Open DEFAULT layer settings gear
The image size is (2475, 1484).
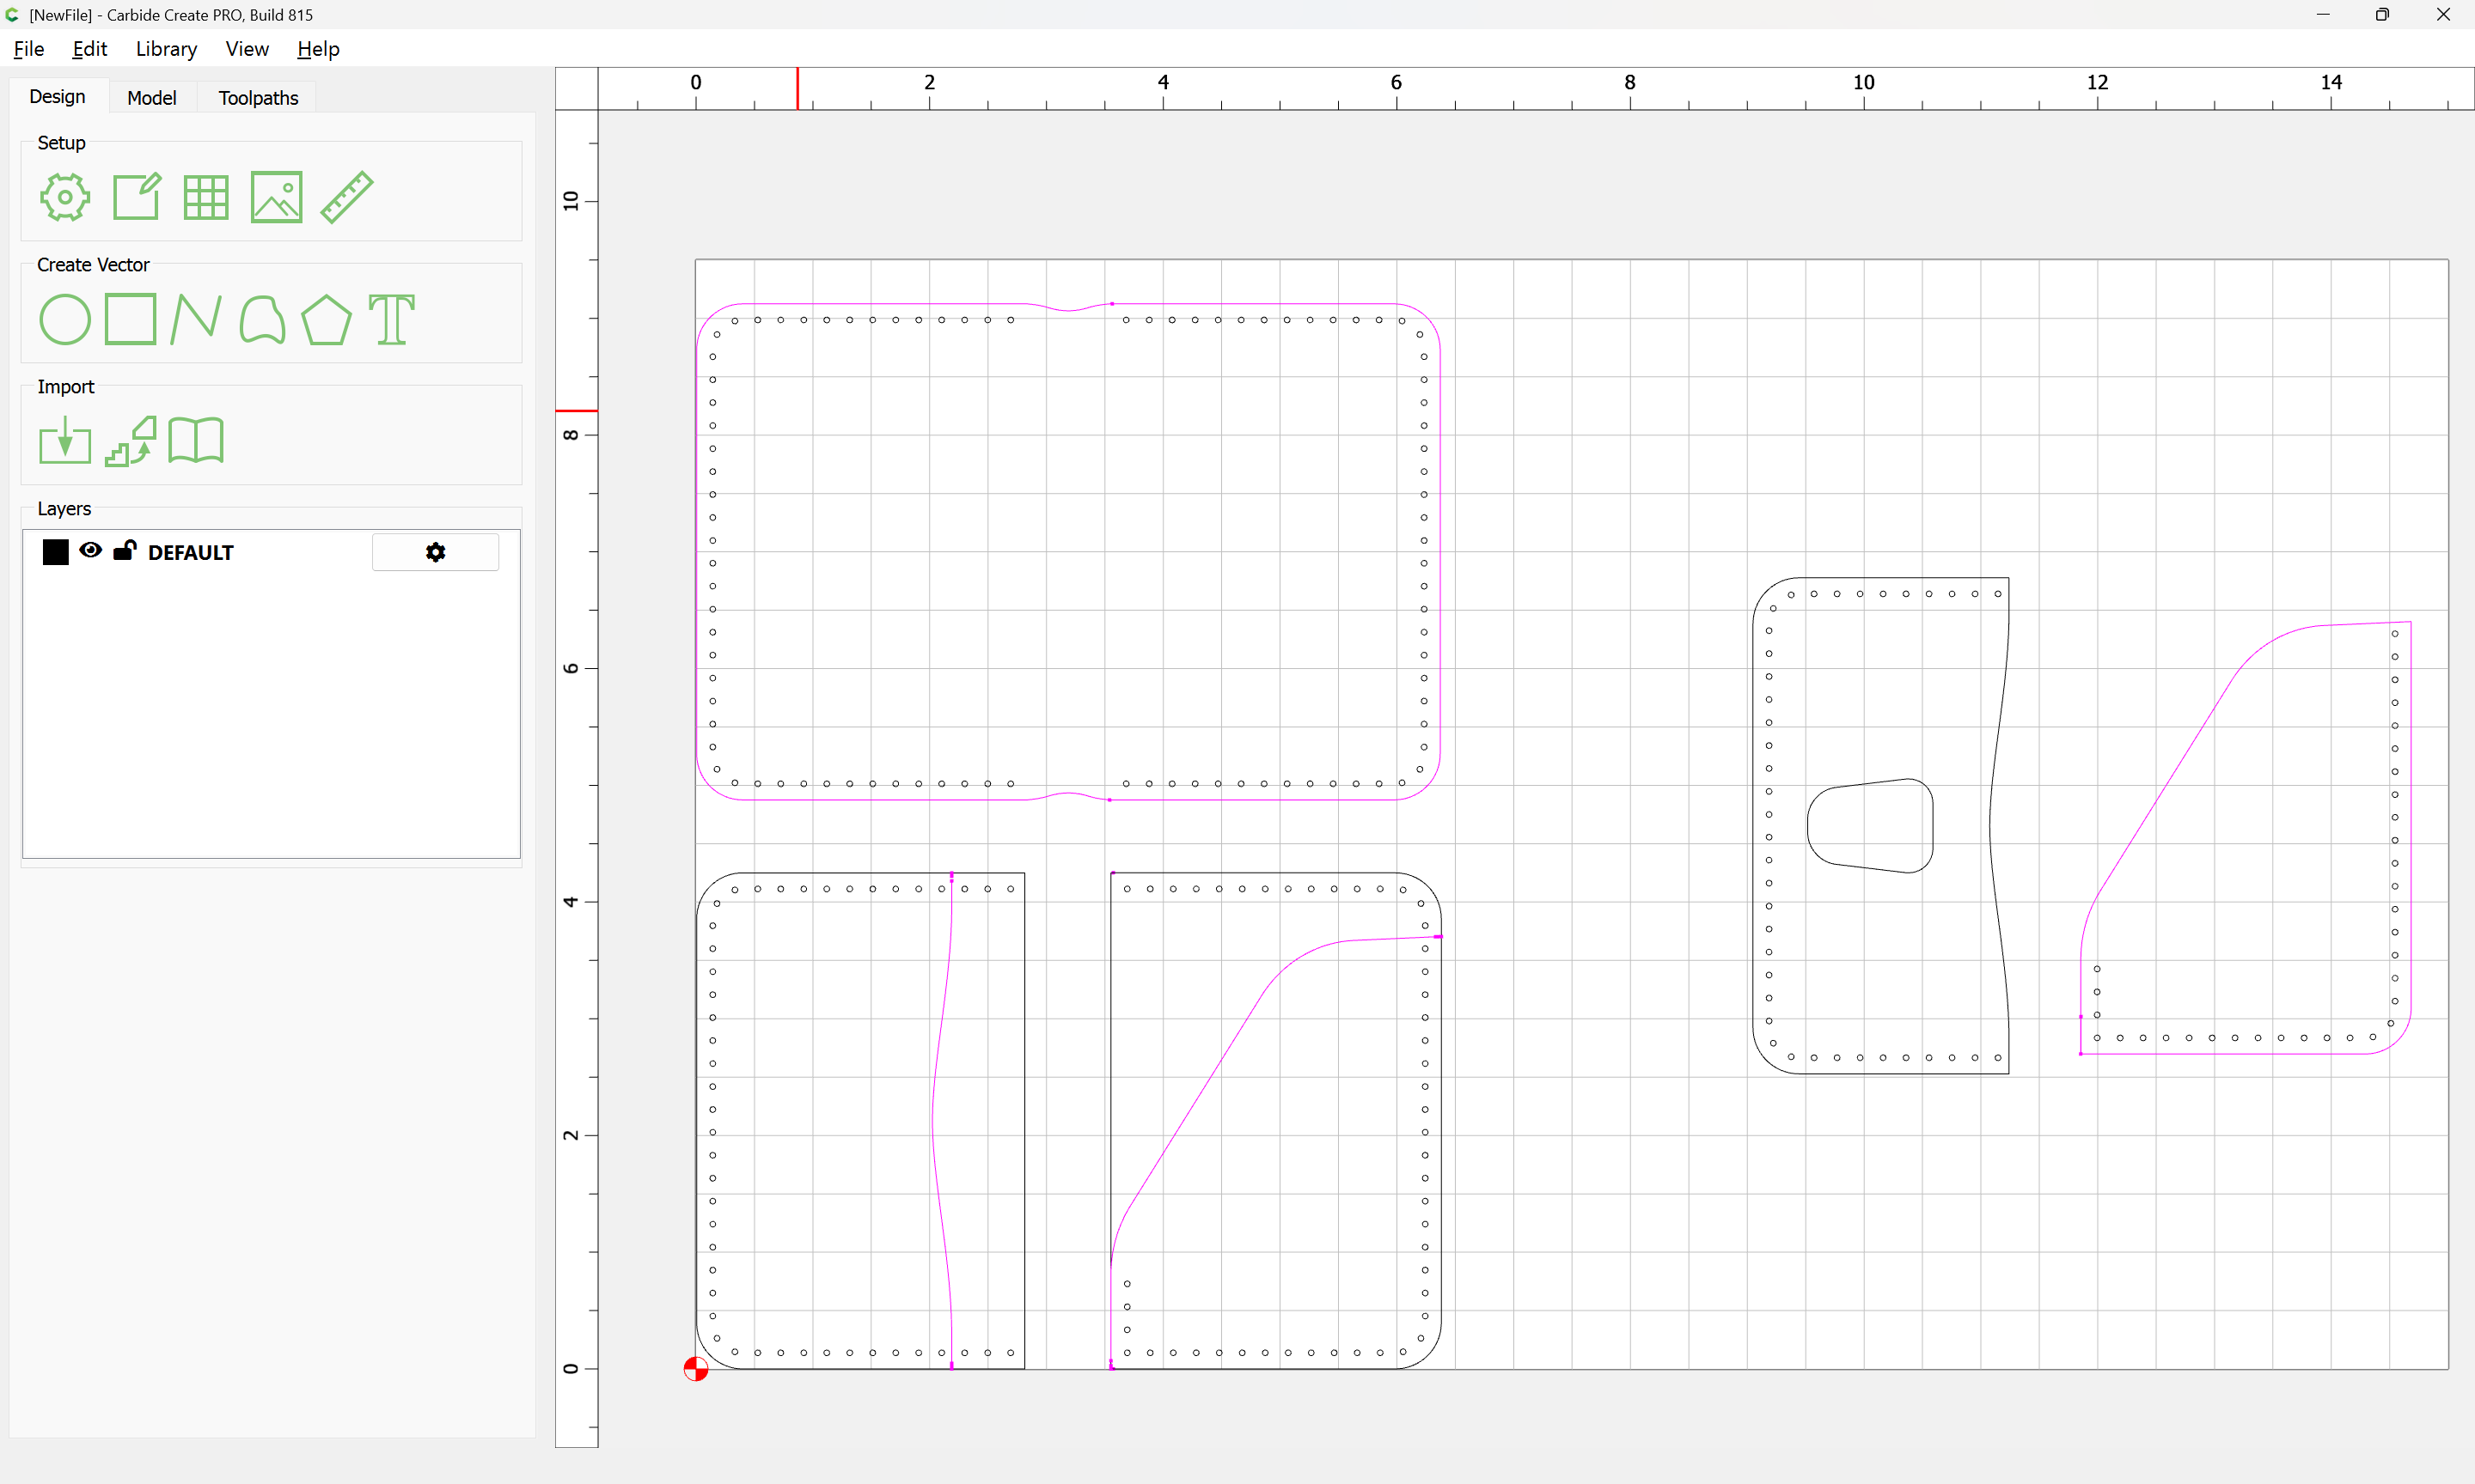[435, 552]
